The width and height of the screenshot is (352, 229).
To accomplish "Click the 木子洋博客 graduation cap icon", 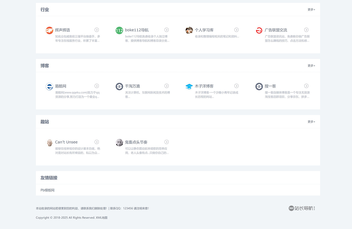I will (x=189, y=86).
